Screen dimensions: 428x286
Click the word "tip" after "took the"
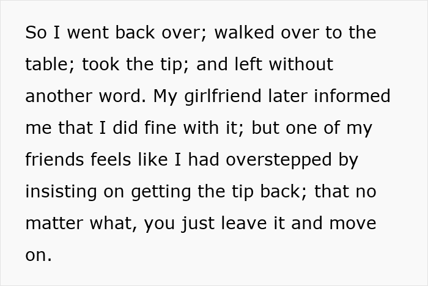tap(174, 65)
